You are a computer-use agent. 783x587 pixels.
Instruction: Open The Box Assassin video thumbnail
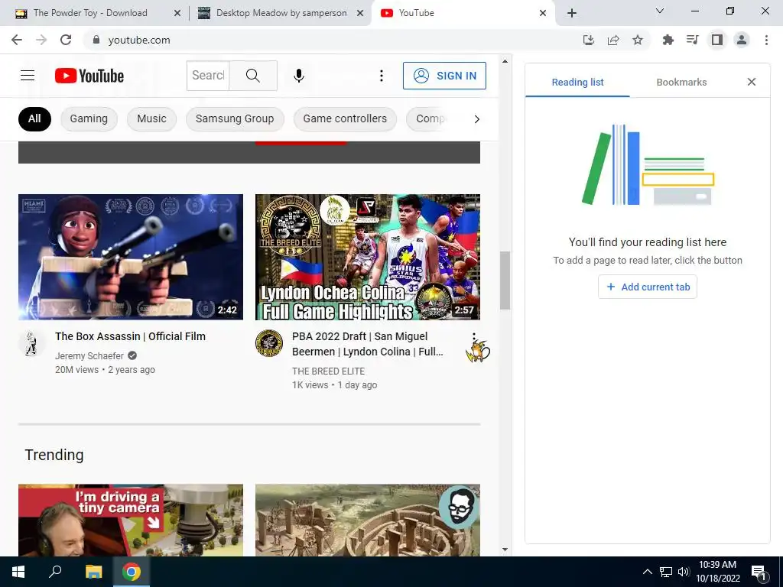coord(131,257)
